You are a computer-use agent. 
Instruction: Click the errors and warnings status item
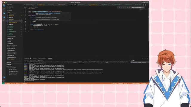click(x=18, y=83)
